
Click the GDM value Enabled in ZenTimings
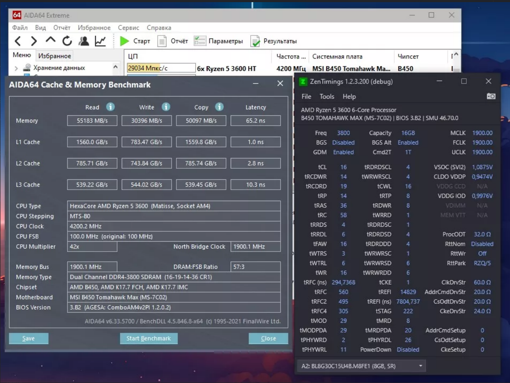pos(343,152)
